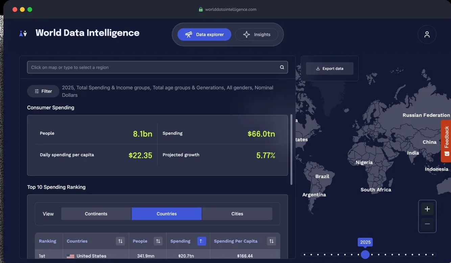Click the worlddataintelligence.com address bar URL

231,9
